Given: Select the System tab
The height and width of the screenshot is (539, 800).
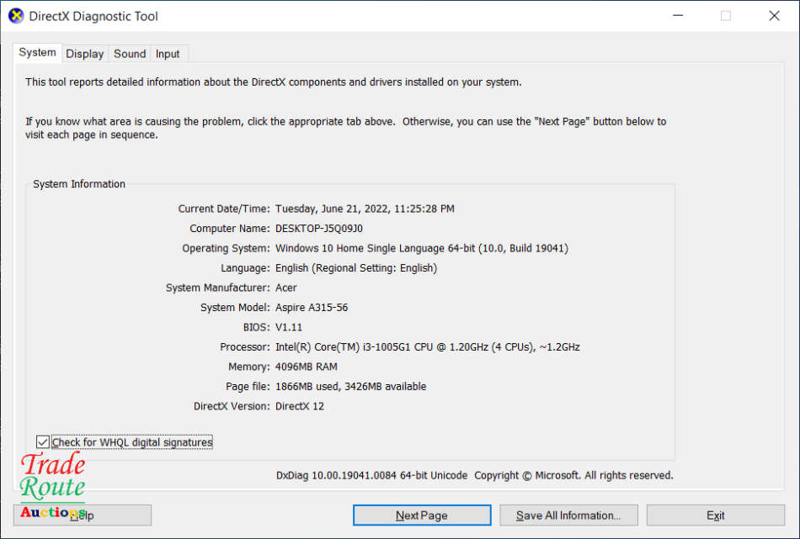Looking at the screenshot, I should click(x=37, y=52).
